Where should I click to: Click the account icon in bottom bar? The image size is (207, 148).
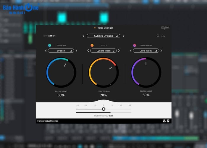tap(164, 121)
